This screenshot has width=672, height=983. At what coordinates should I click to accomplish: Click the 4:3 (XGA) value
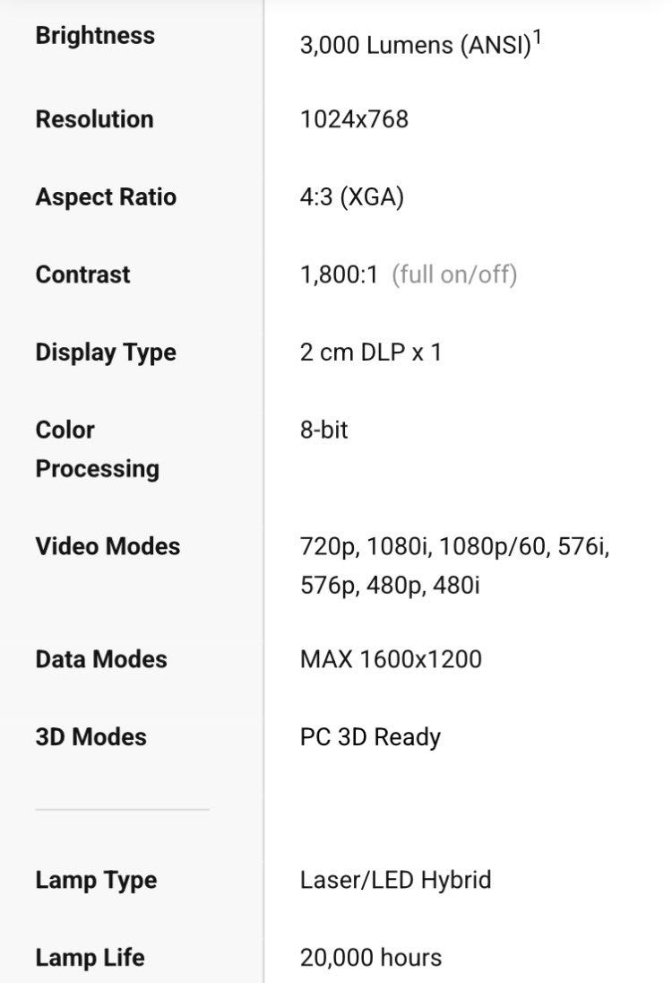pyautogui.click(x=352, y=197)
